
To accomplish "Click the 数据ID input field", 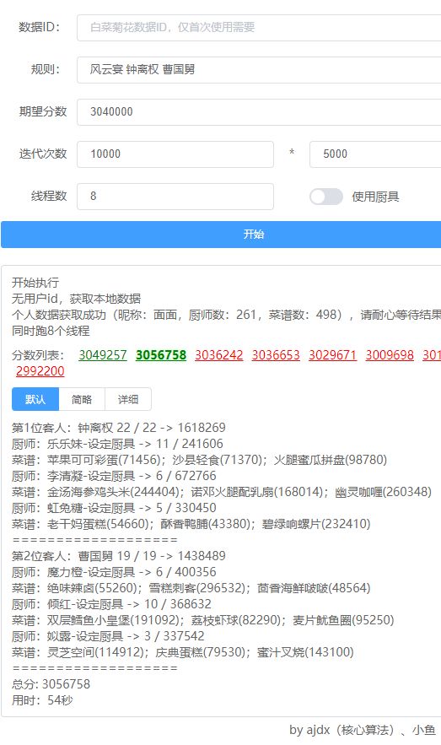I will 259,28.
